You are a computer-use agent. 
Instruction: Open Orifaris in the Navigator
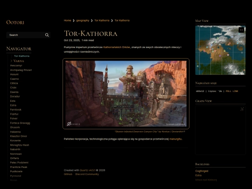14,158
